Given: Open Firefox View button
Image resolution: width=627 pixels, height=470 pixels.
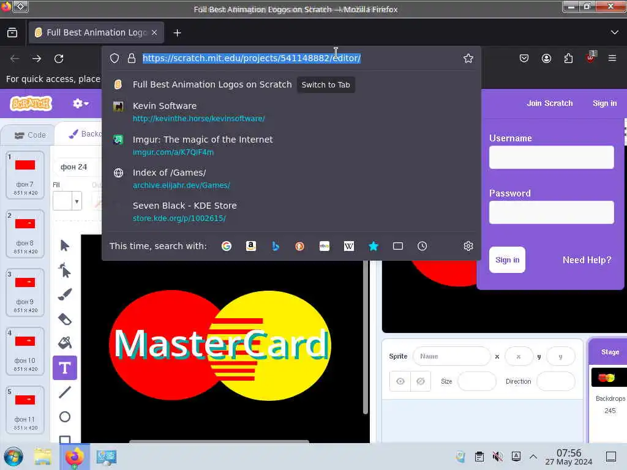Looking at the screenshot, I should 12,33.
